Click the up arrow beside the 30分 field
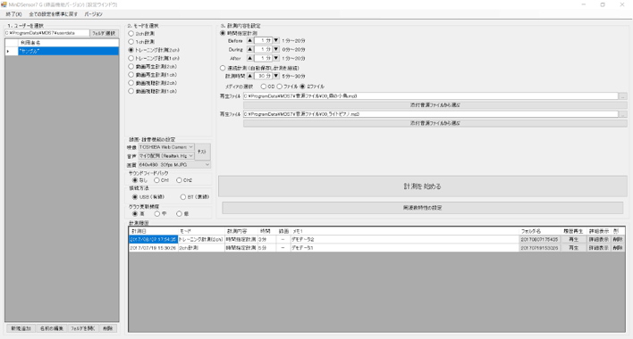 coord(249,76)
